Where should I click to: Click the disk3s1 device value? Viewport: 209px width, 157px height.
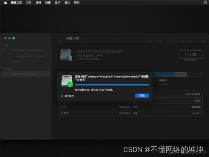point(196,113)
